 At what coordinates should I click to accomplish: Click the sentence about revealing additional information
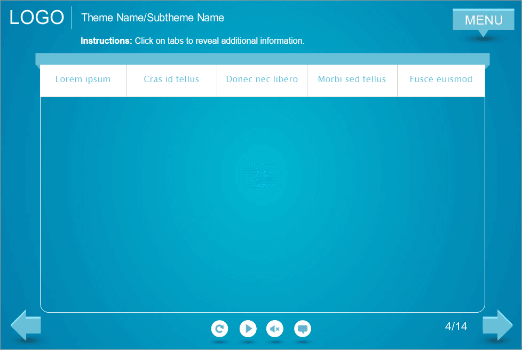219,41
